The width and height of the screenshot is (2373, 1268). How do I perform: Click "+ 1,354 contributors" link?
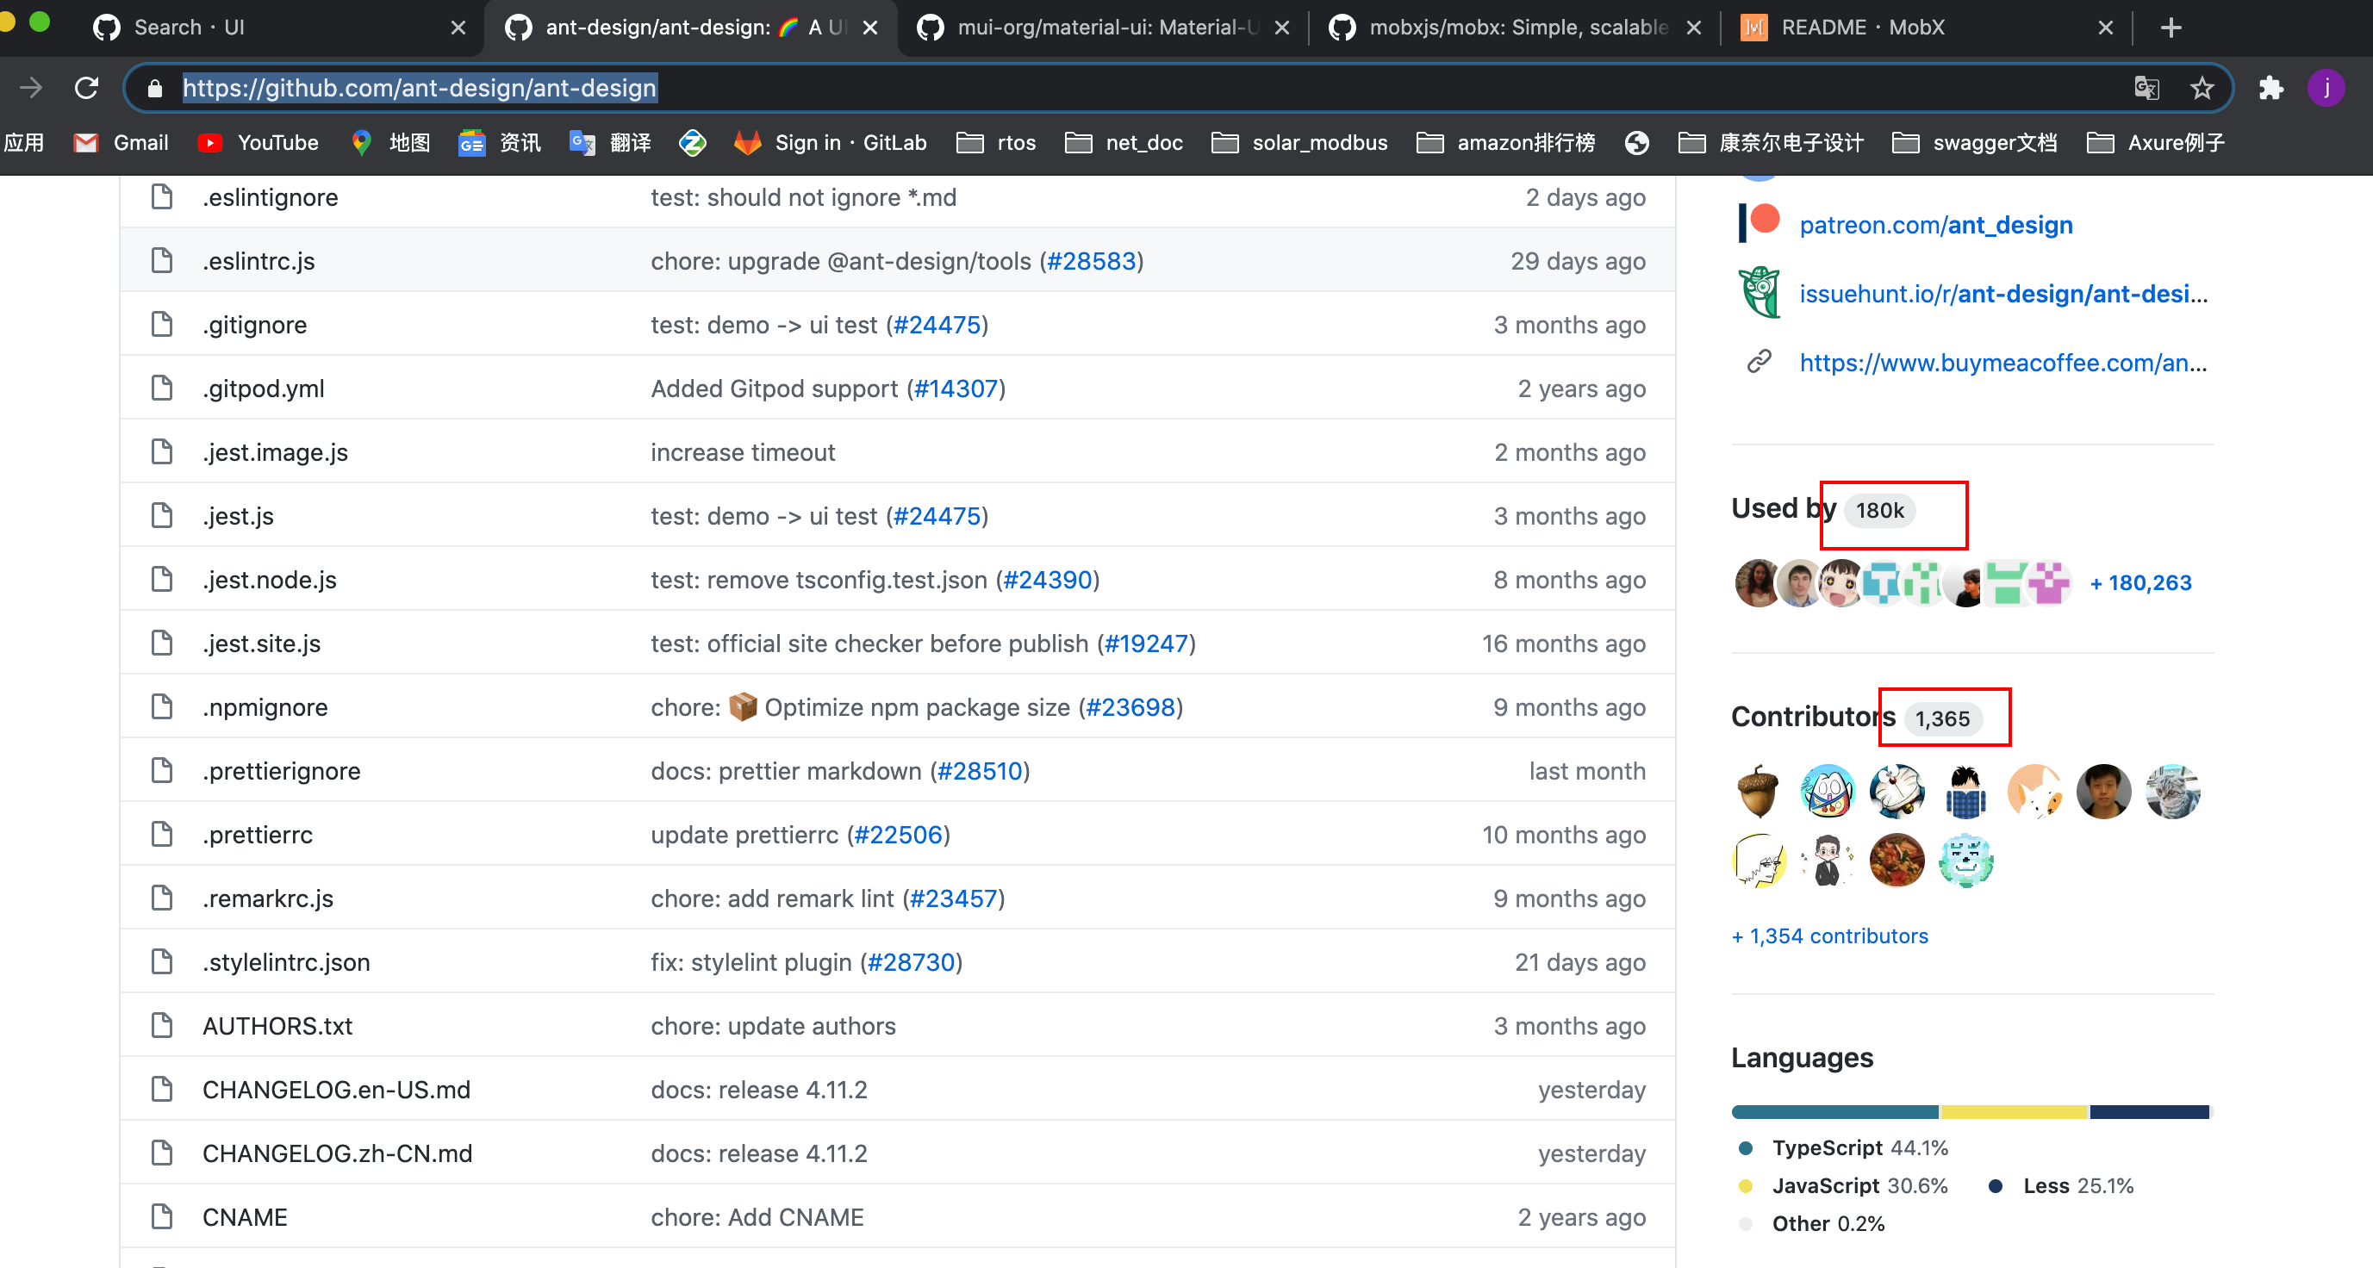pyautogui.click(x=1829, y=936)
